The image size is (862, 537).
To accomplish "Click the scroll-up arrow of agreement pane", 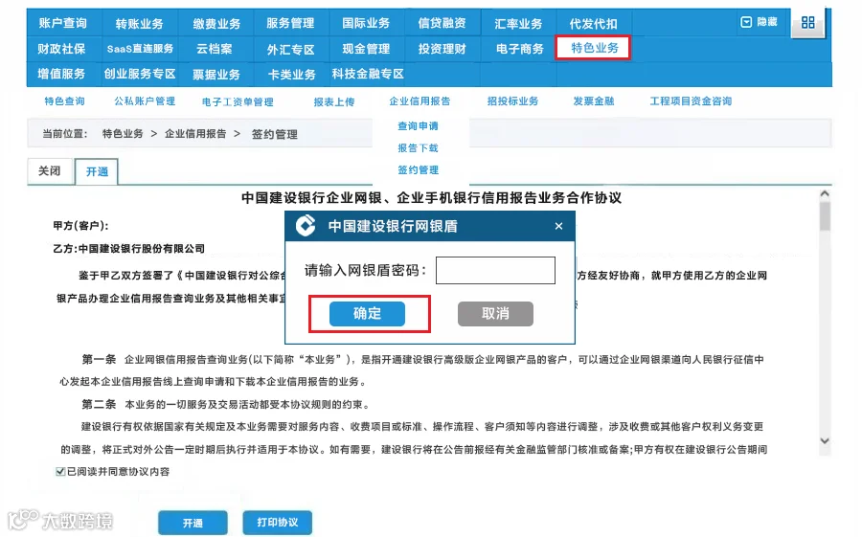I will click(x=824, y=193).
